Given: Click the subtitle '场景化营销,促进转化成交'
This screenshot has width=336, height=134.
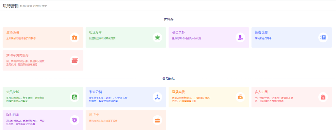Looking at the screenshot, I should (x=33, y=7).
